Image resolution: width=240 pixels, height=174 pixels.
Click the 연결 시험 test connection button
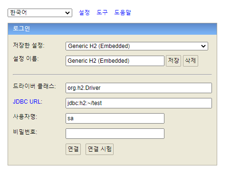pyautogui.click(x=99, y=149)
